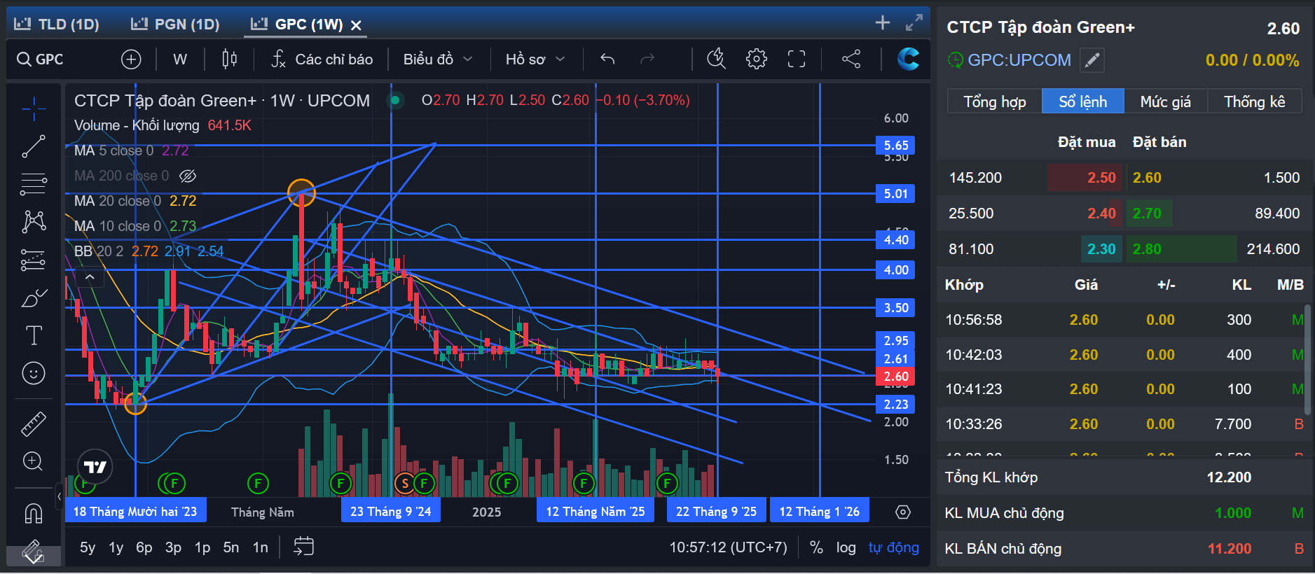Click the 5.01 price level label
The width and height of the screenshot is (1315, 574).
(895, 194)
